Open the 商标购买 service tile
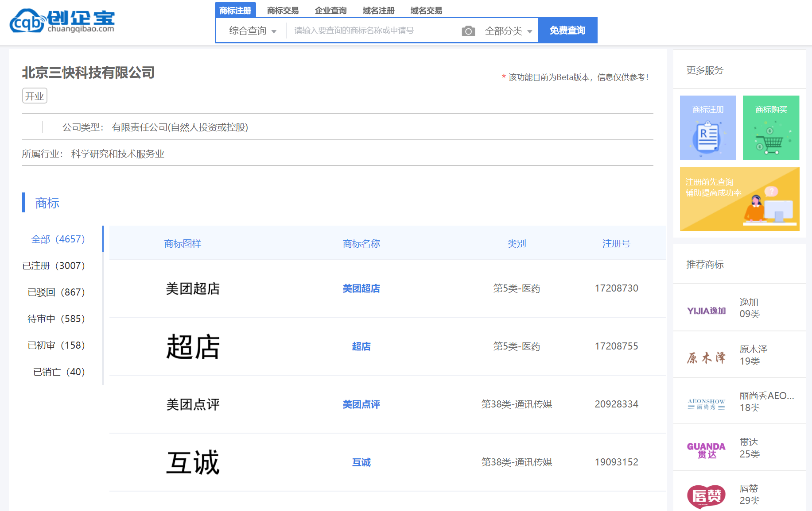The image size is (812, 511). pyautogui.click(x=771, y=127)
